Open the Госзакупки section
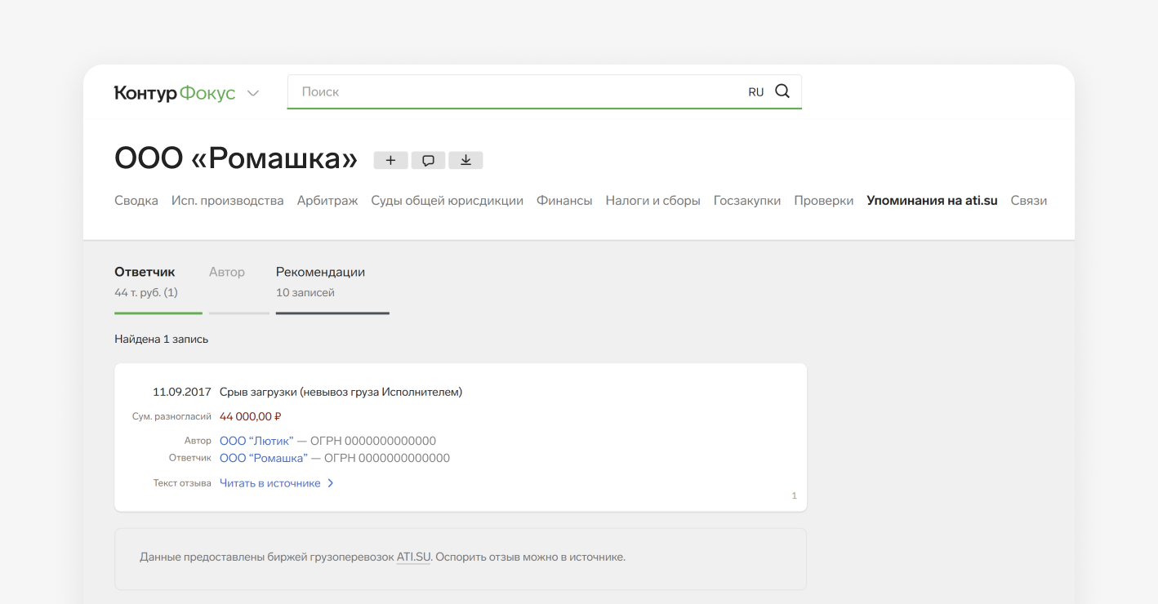The width and height of the screenshot is (1158, 604). [746, 201]
